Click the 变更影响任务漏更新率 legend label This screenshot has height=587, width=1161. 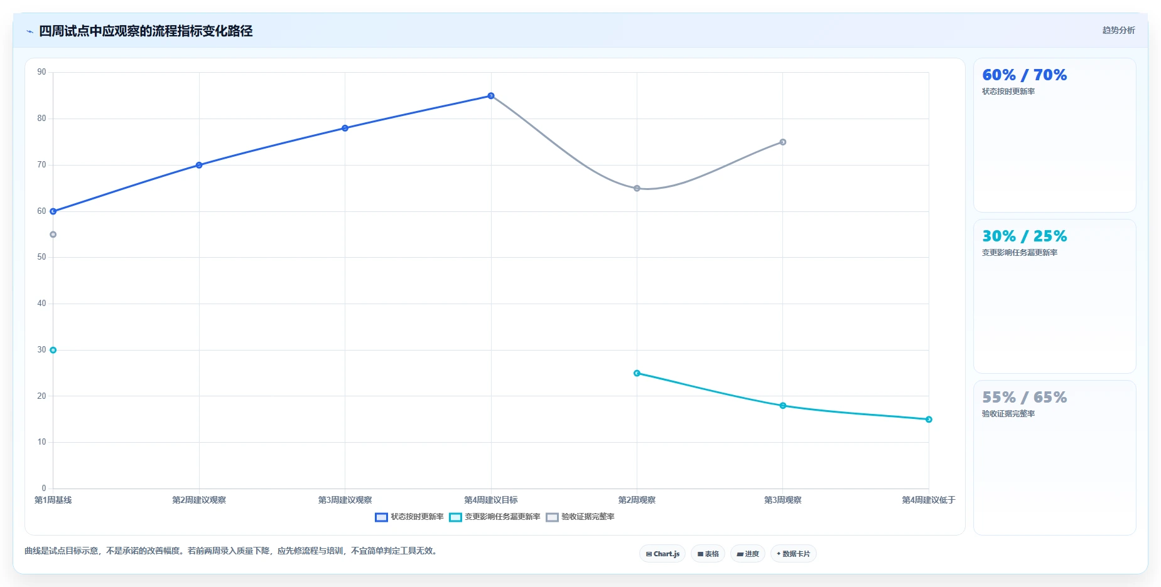click(x=502, y=517)
